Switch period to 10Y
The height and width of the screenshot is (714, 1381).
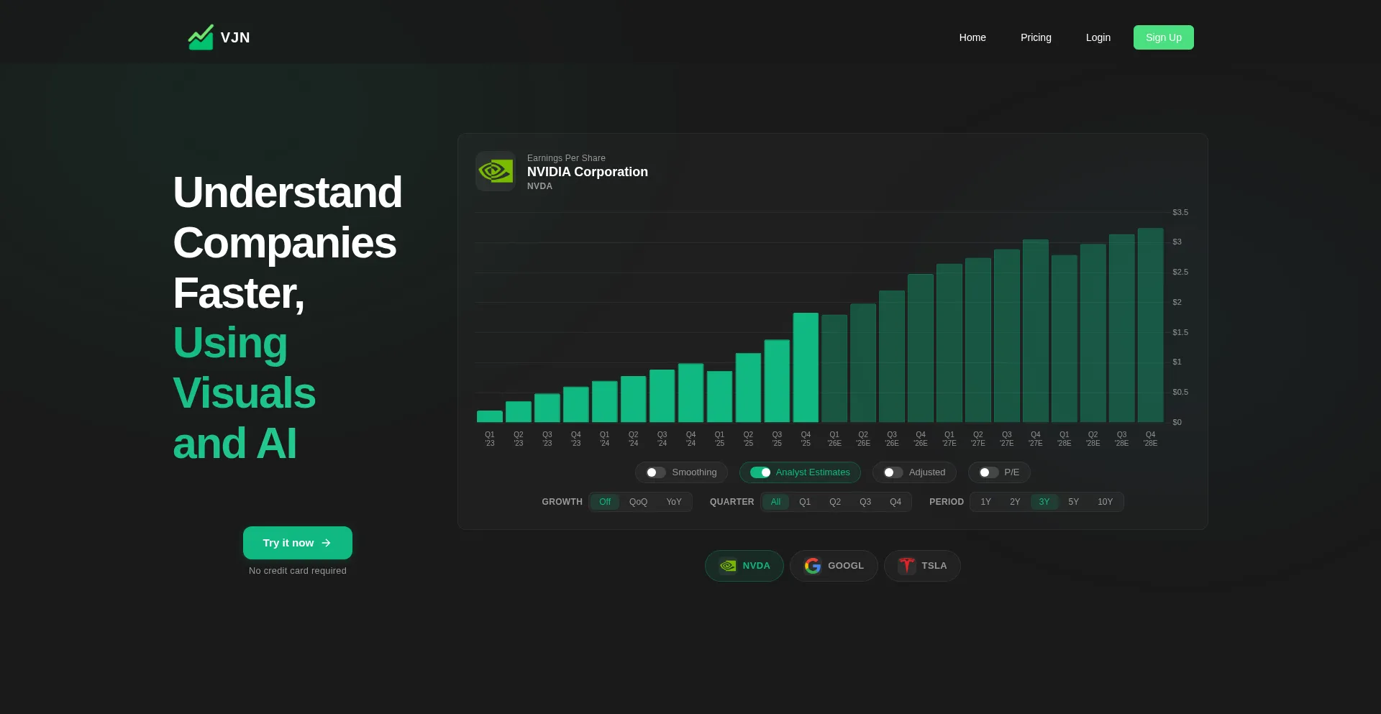pos(1106,502)
